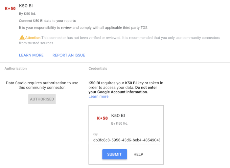Image resolution: width=230 pixels, height=168 pixels.
Task: Click the Authorisation section label
Action: tap(15, 69)
